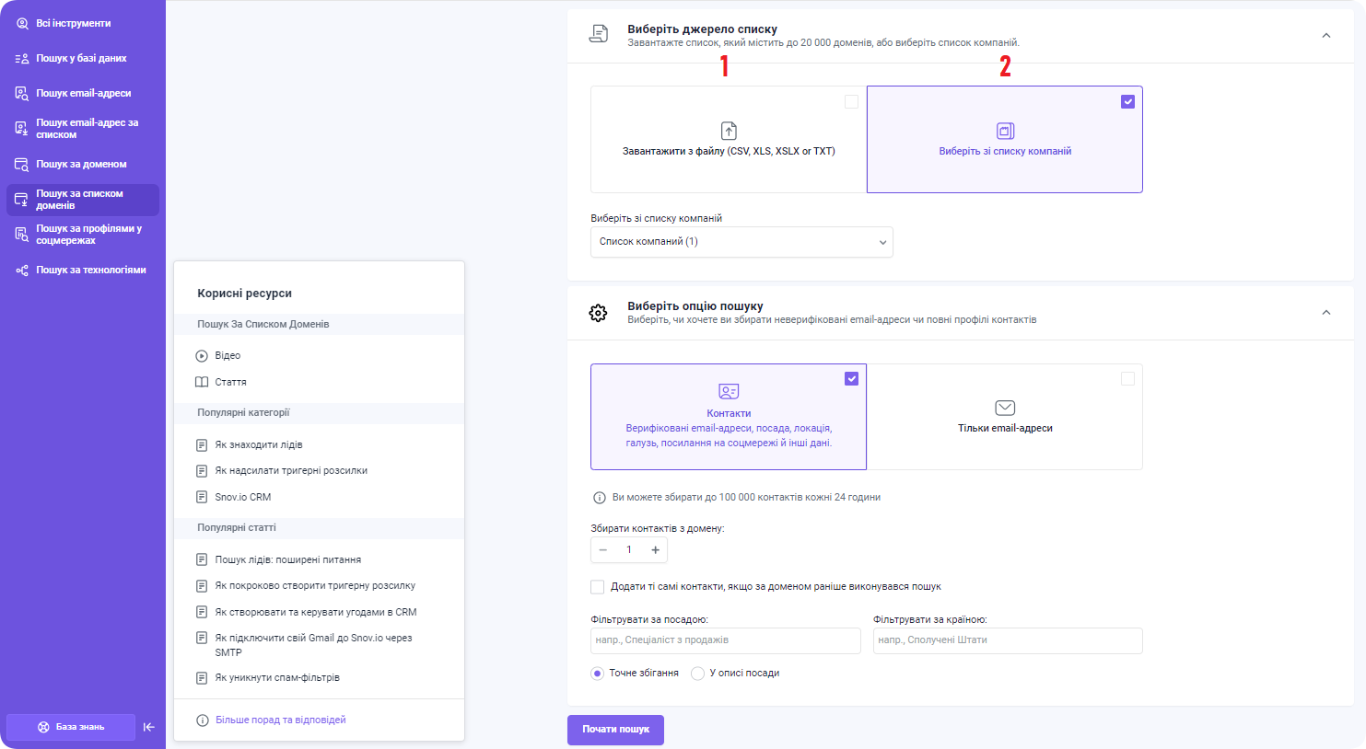The image size is (1366, 749).
Task: Collapse the 'Виберіть опцію пошуку' section
Action: (1326, 313)
